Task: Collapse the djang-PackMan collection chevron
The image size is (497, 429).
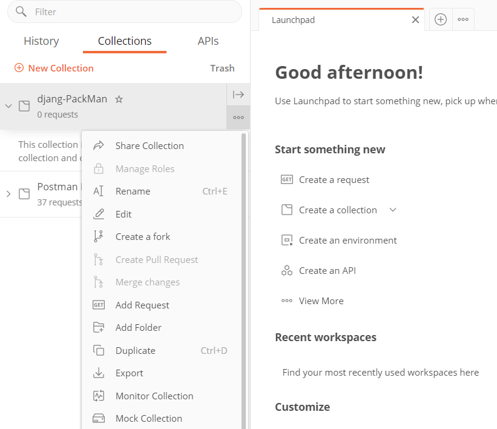Action: (x=8, y=106)
